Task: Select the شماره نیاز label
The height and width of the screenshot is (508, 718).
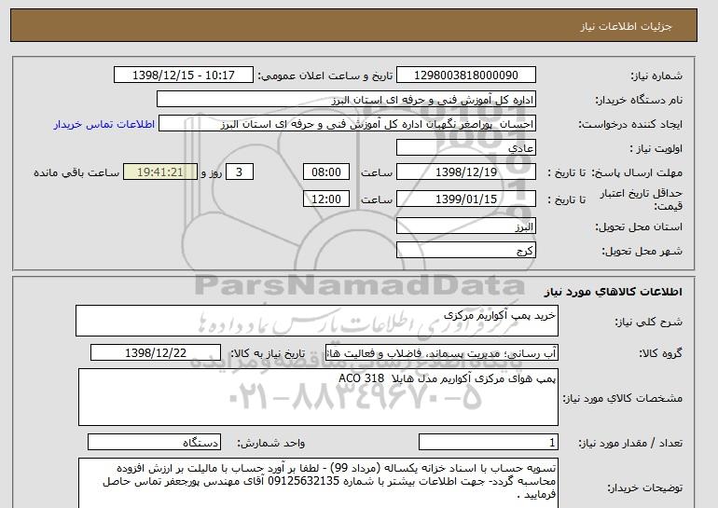Action: pos(656,76)
